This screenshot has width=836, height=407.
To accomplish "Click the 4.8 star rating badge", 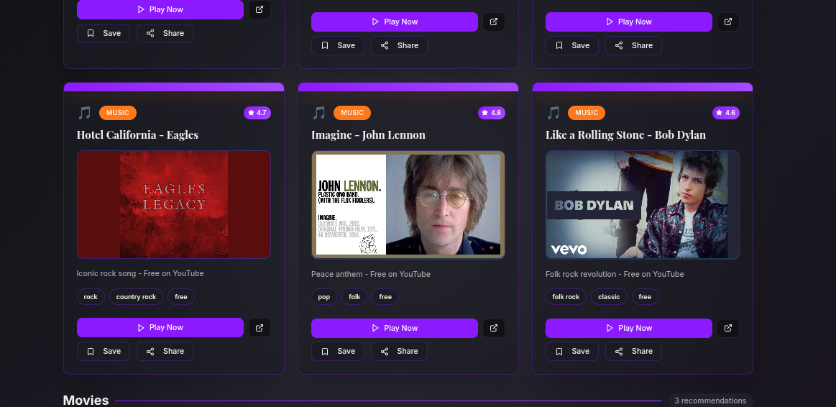I will [x=492, y=113].
